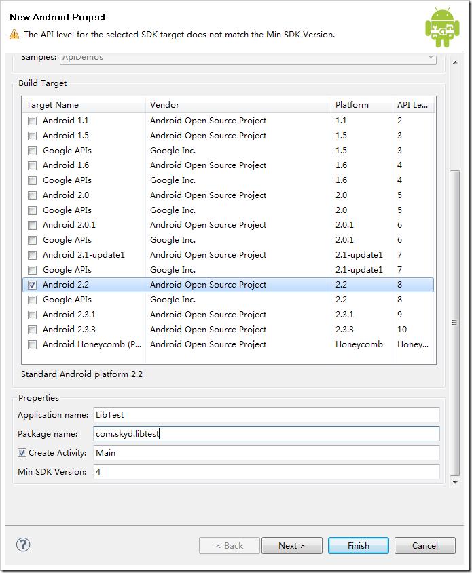Click the Build Target group label
The width and height of the screenshot is (472, 573).
42,83
